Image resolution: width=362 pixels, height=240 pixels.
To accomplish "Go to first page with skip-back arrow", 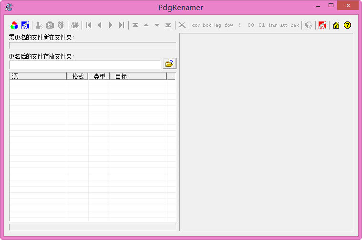I will [89, 25].
